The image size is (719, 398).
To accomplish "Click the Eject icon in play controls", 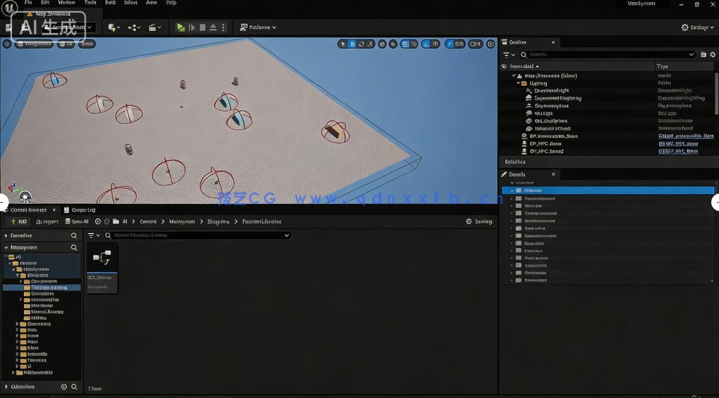I will [213, 28].
